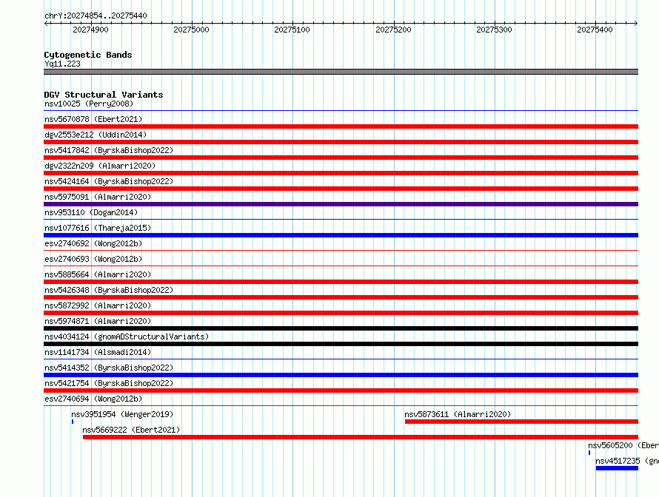Select nsv5426348 (ByrskaBishop2022) label

click(109, 290)
